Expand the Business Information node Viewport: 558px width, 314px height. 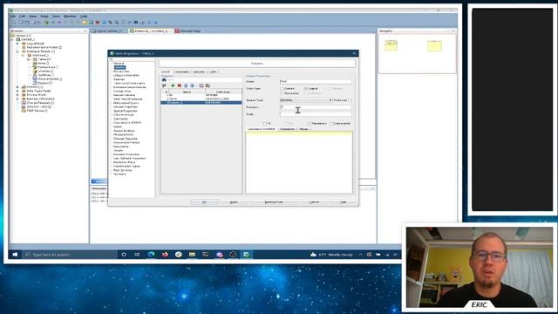coord(17,99)
